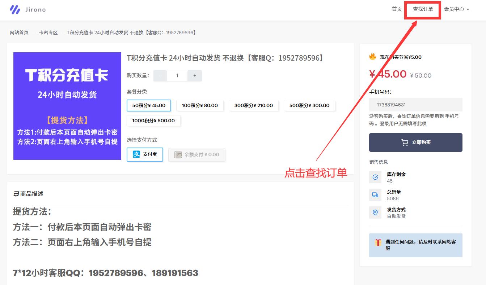Click the 销售信息 section label
486x285 pixels.
(x=379, y=162)
